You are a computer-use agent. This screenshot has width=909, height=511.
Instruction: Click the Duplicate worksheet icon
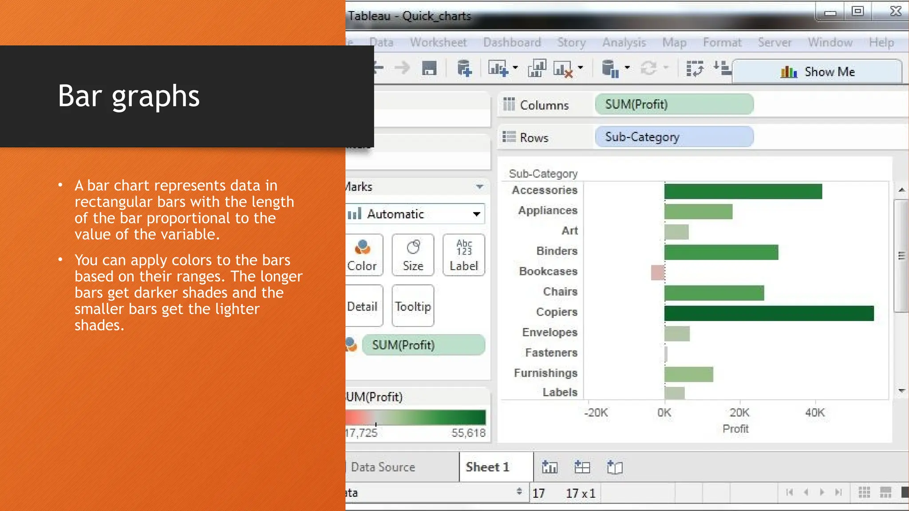click(x=537, y=68)
